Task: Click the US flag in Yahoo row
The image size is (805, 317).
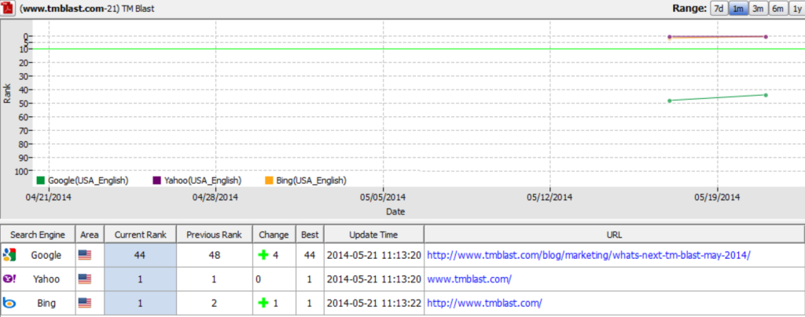Action: (x=85, y=279)
